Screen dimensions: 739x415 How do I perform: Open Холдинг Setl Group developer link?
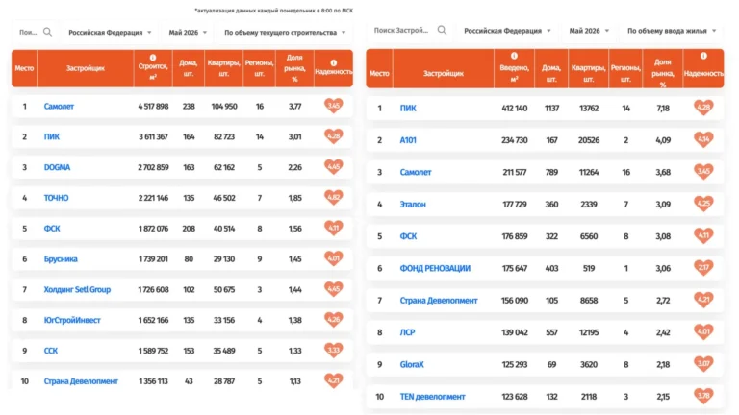(77, 289)
